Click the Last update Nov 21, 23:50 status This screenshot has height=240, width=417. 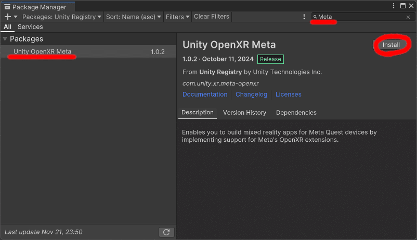44,232
